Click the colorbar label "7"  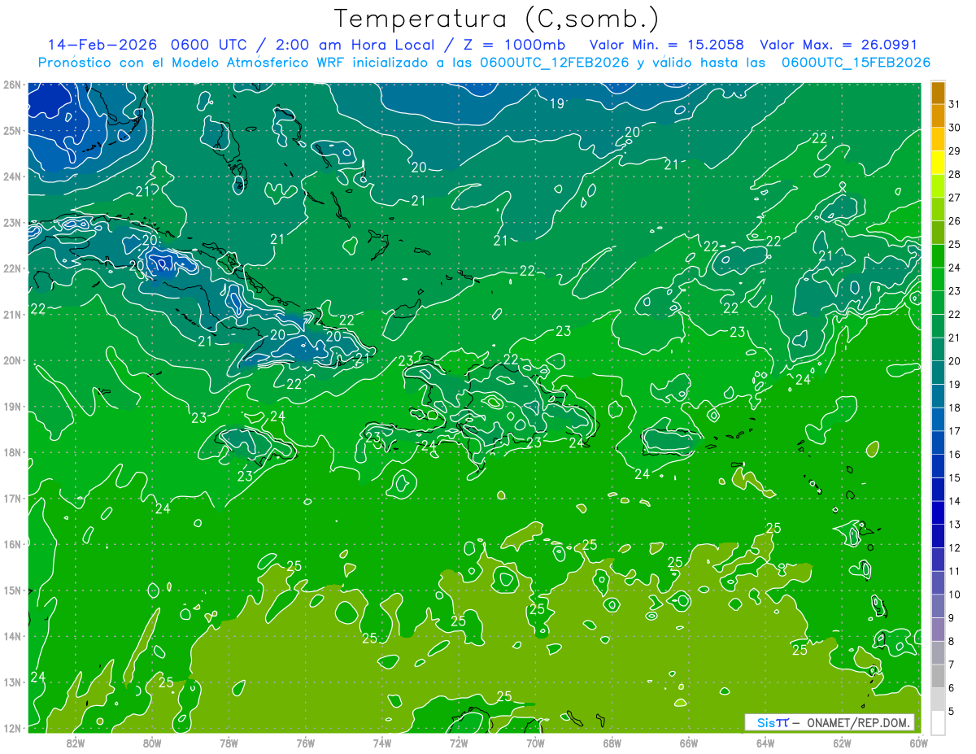(952, 665)
